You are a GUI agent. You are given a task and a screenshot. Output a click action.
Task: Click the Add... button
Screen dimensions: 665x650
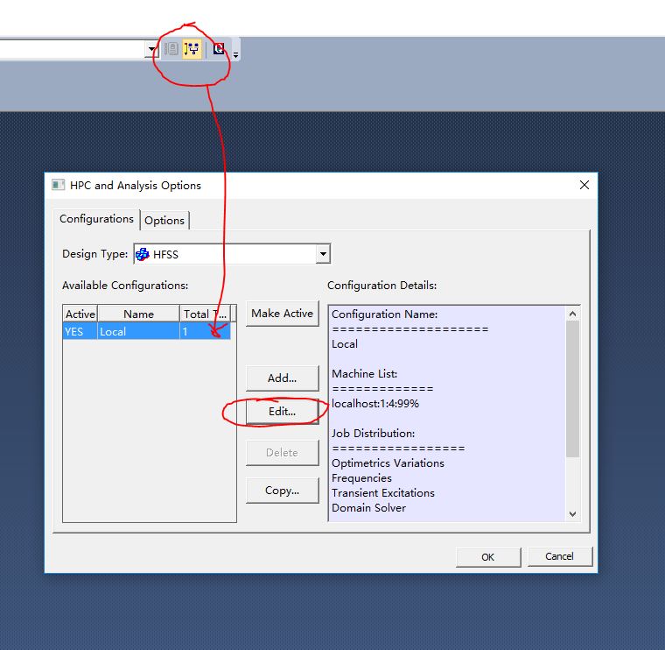pos(282,378)
